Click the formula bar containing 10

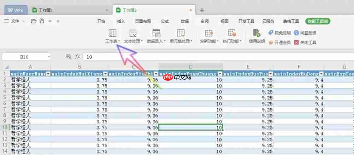coord(218,57)
